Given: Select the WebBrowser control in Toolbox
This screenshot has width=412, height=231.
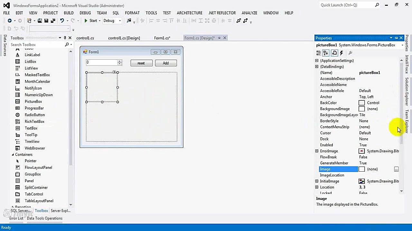Looking at the screenshot, I should tap(35, 148).
